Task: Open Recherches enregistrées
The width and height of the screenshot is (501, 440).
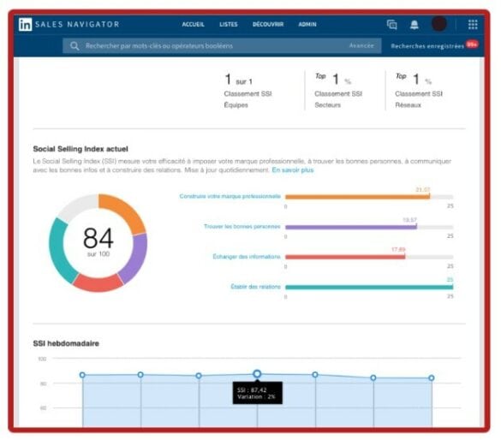Action: click(x=427, y=46)
